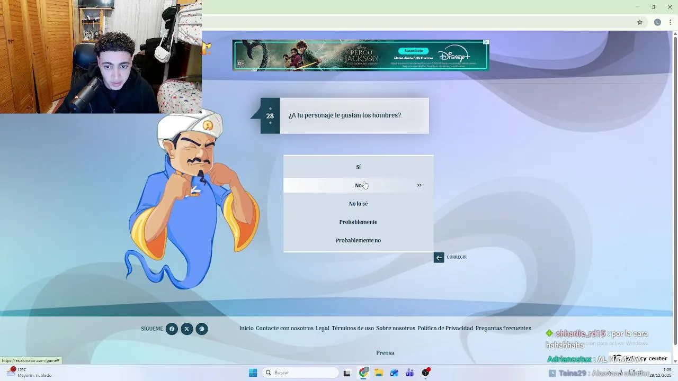
Task: Open 'Contacte con nosotros' footer link
Action: tap(284, 328)
